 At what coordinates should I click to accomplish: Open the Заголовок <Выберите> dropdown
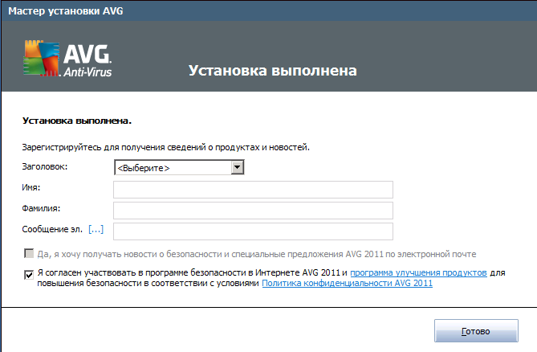click(x=179, y=168)
